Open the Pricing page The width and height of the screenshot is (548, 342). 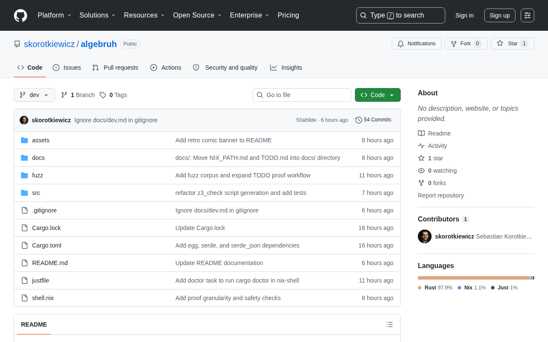tap(288, 15)
